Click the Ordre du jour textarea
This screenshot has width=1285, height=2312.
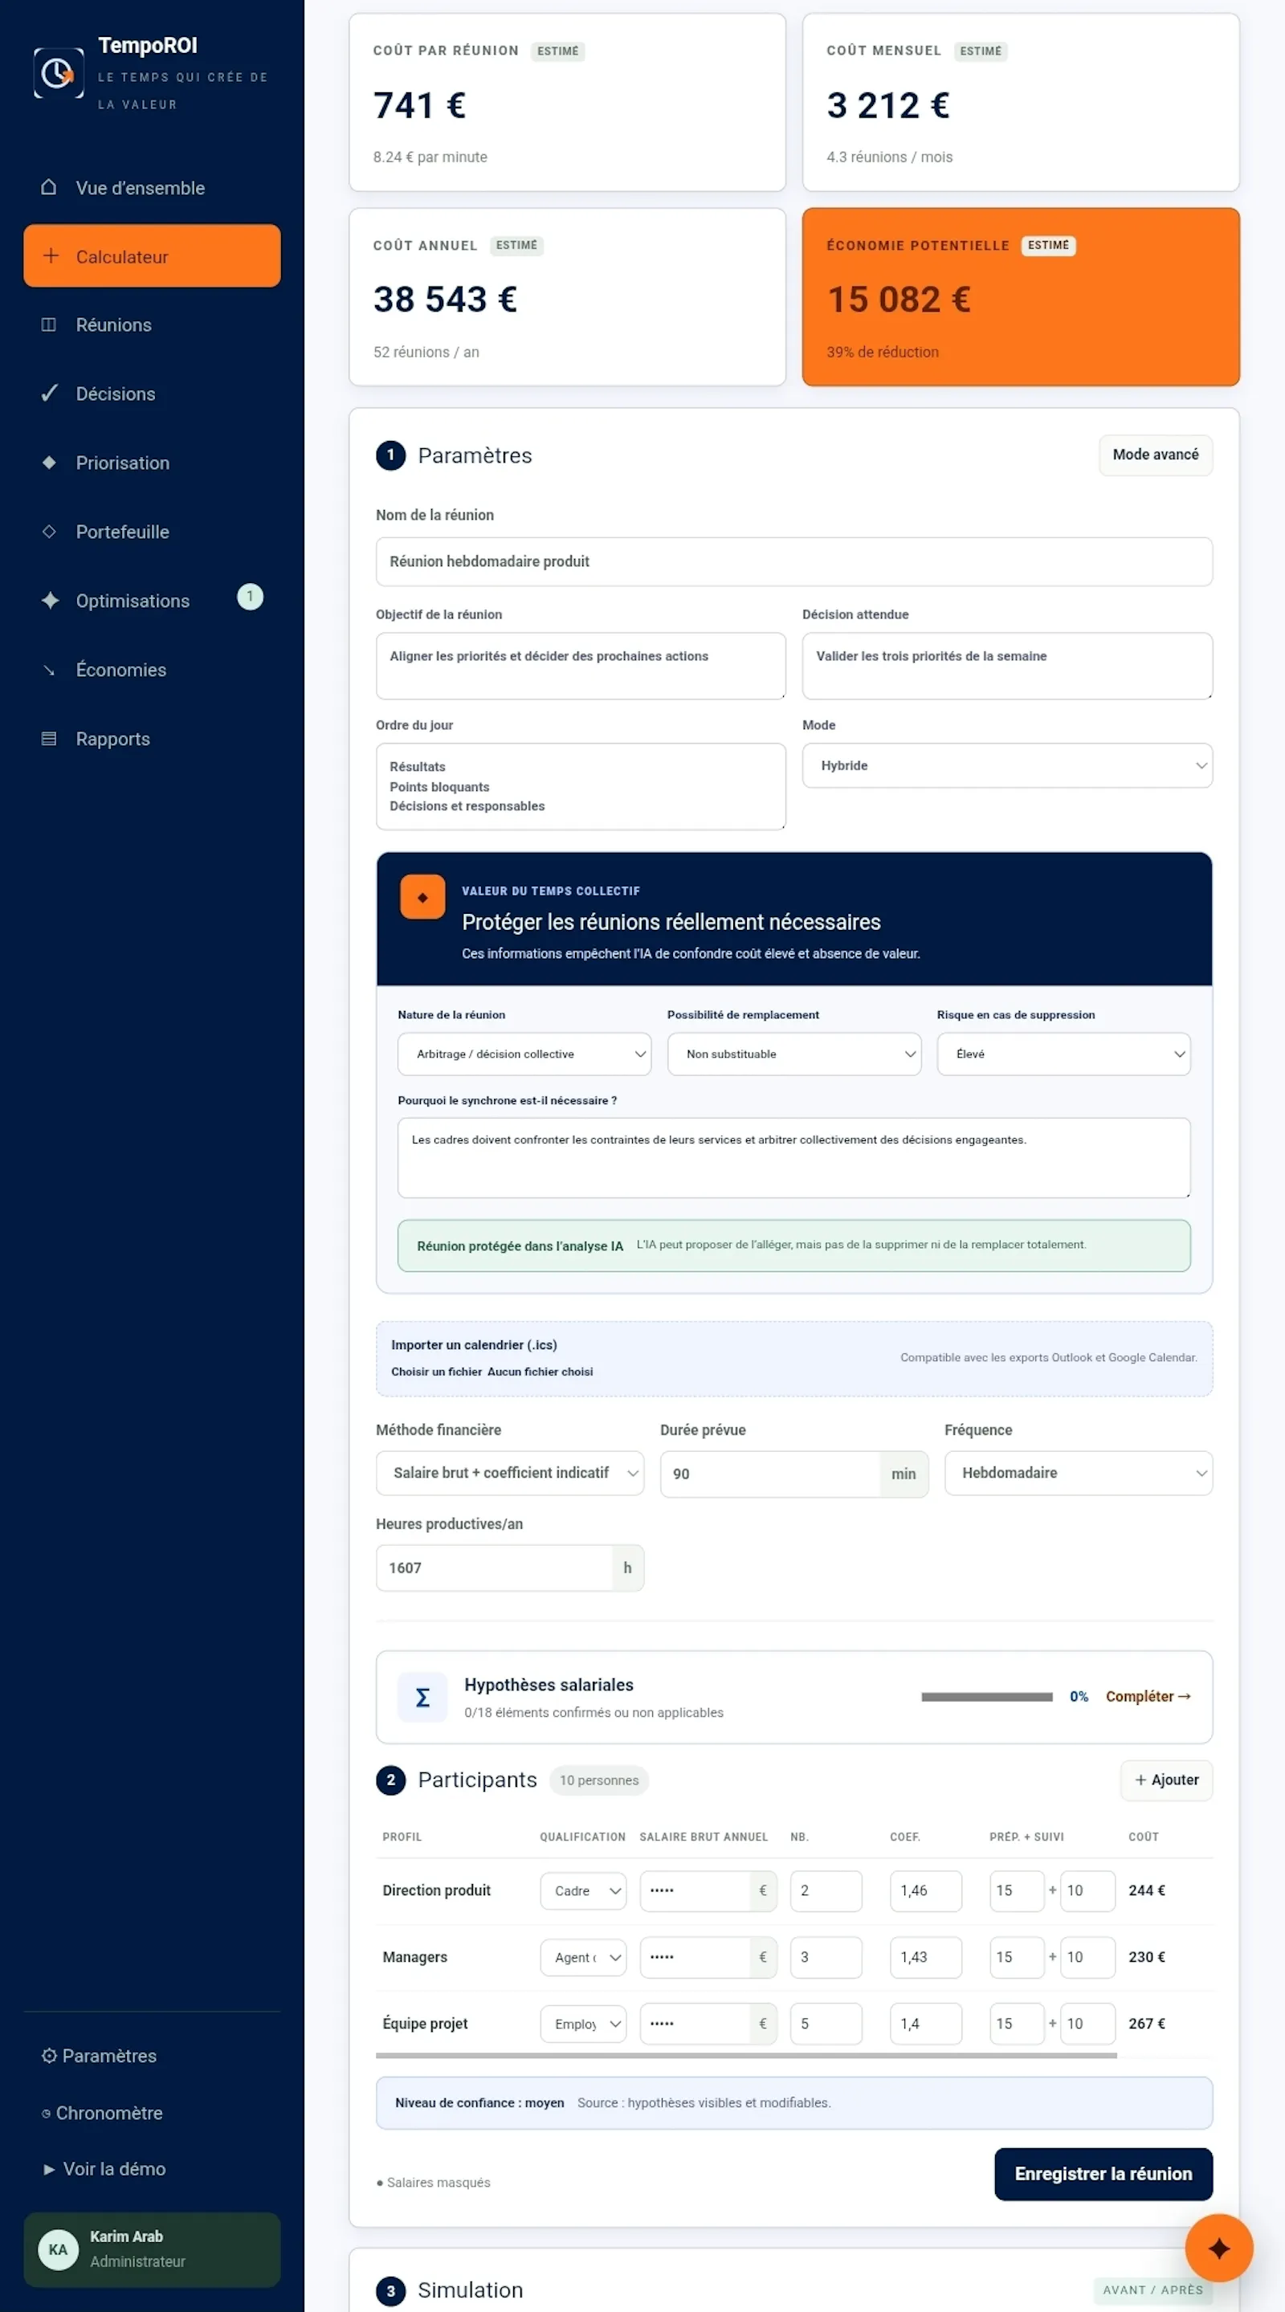click(x=581, y=786)
